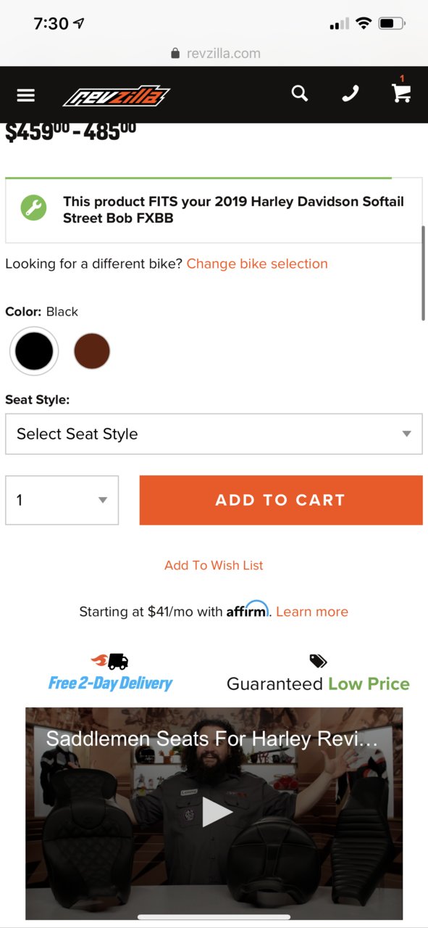Open the Select Seat Style dropdown
The height and width of the screenshot is (928, 428).
tap(214, 434)
